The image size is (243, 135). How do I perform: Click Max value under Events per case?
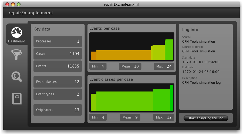tap(164, 66)
